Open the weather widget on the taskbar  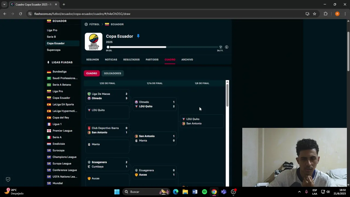coord(14,192)
